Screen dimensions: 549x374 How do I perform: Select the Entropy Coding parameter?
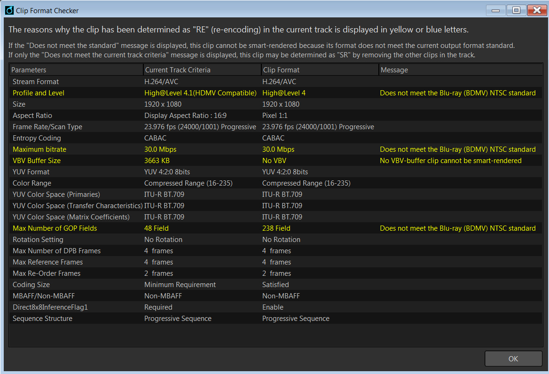point(37,138)
